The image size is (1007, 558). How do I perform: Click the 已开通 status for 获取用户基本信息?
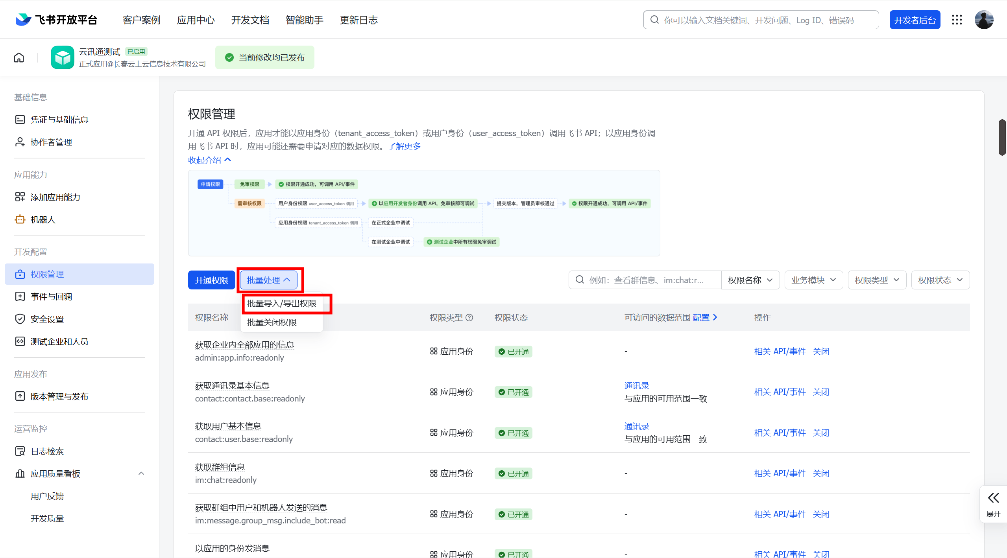514,433
